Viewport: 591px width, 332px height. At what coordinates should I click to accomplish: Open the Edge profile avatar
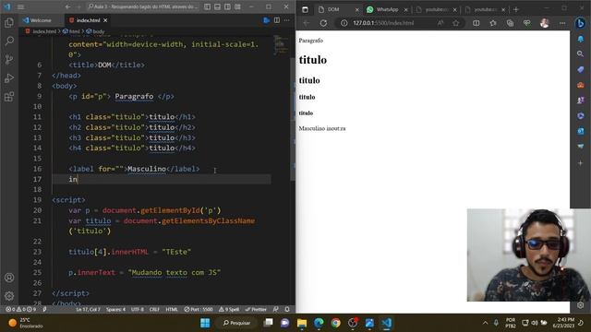[x=544, y=23]
